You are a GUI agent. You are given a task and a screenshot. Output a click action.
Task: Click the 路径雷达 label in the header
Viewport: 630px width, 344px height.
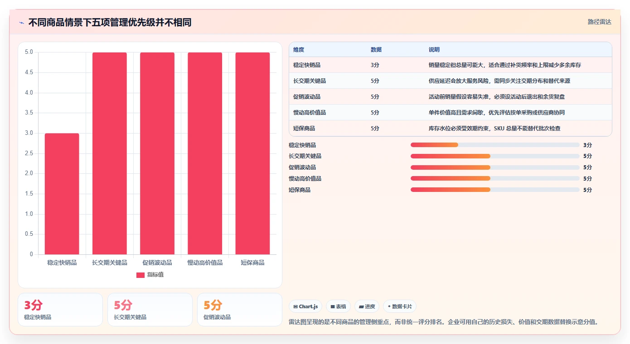pos(599,22)
